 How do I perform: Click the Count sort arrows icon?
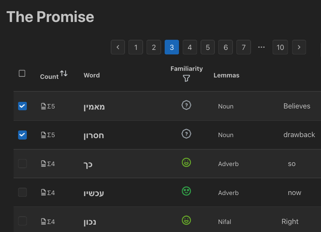[63, 74]
